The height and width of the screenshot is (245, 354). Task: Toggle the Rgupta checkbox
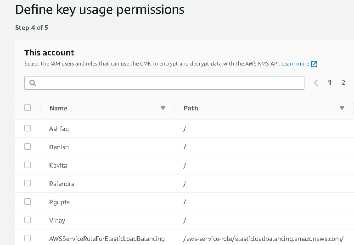(28, 201)
